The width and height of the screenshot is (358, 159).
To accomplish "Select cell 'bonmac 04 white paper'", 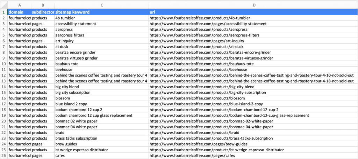I will point(102,127).
